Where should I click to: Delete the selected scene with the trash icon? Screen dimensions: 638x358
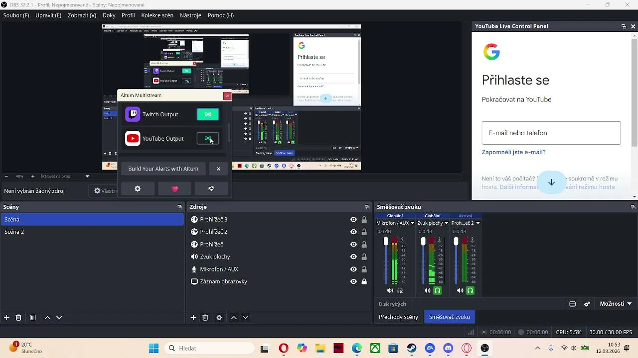point(18,318)
